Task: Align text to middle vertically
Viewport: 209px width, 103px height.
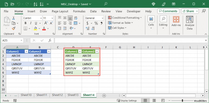Action: click(65, 18)
